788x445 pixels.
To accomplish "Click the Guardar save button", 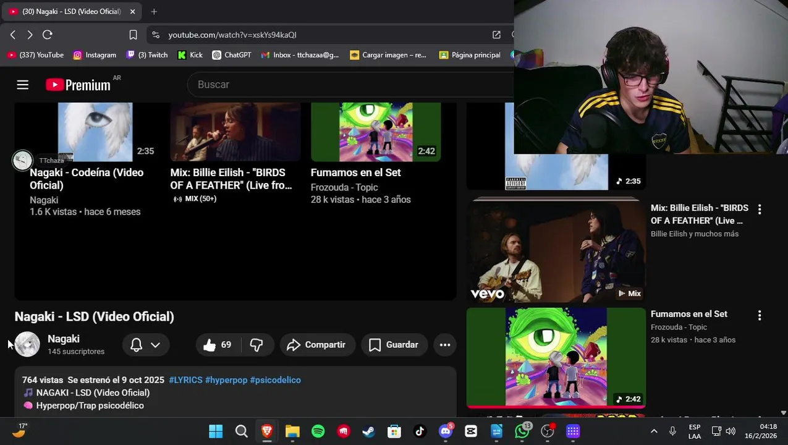I will pos(394,345).
